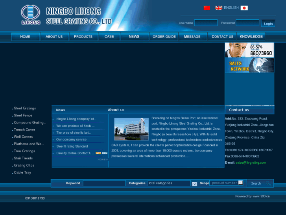Click the News section heading

pyautogui.click(x=60, y=110)
